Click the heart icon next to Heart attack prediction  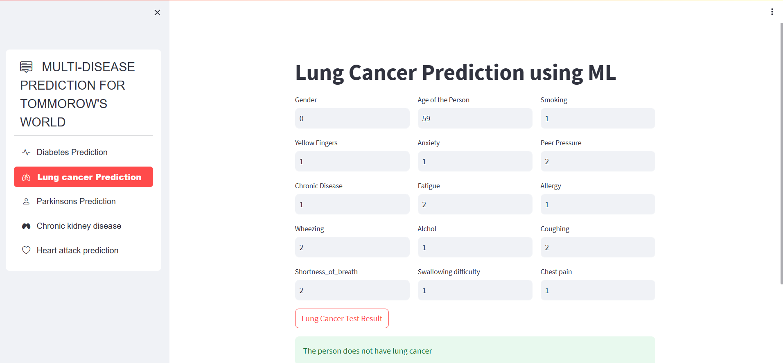click(26, 250)
